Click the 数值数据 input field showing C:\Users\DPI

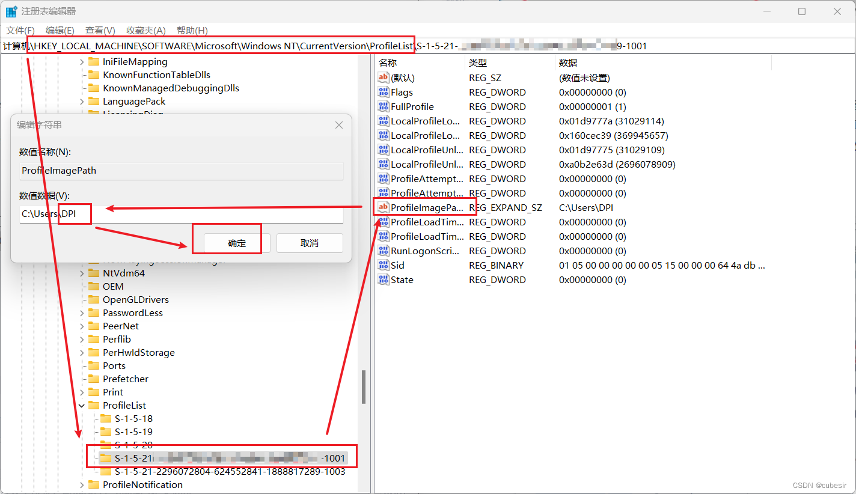[x=180, y=213]
